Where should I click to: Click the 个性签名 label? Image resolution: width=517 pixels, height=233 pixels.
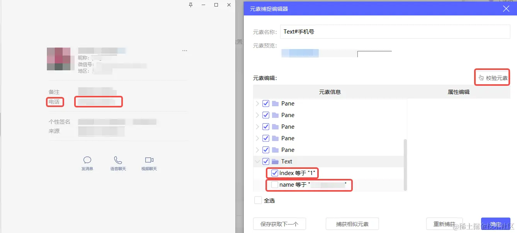click(x=60, y=122)
